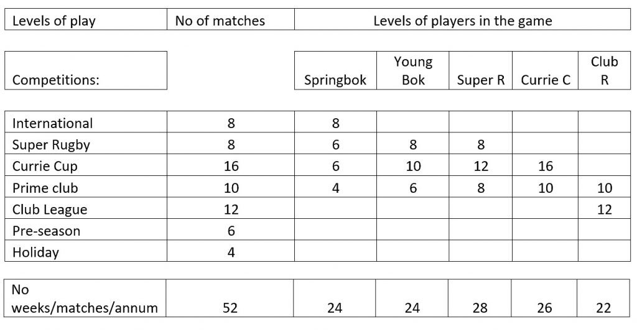This screenshot has height=332, width=637.
Task: Click the 'No weeks/matches/annum' label cell
Action: (85, 298)
